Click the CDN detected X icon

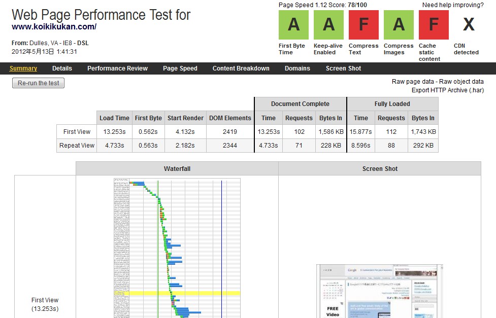[469, 25]
